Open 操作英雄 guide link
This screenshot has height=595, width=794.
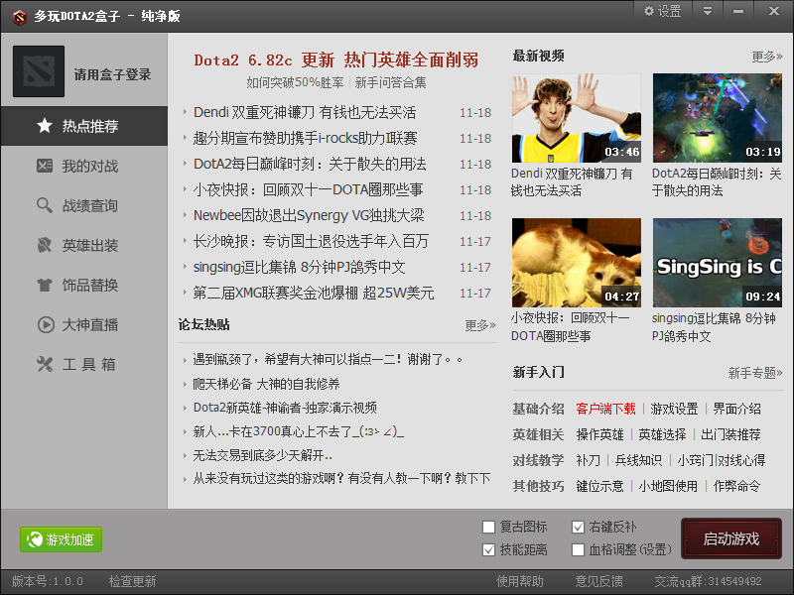pos(600,434)
